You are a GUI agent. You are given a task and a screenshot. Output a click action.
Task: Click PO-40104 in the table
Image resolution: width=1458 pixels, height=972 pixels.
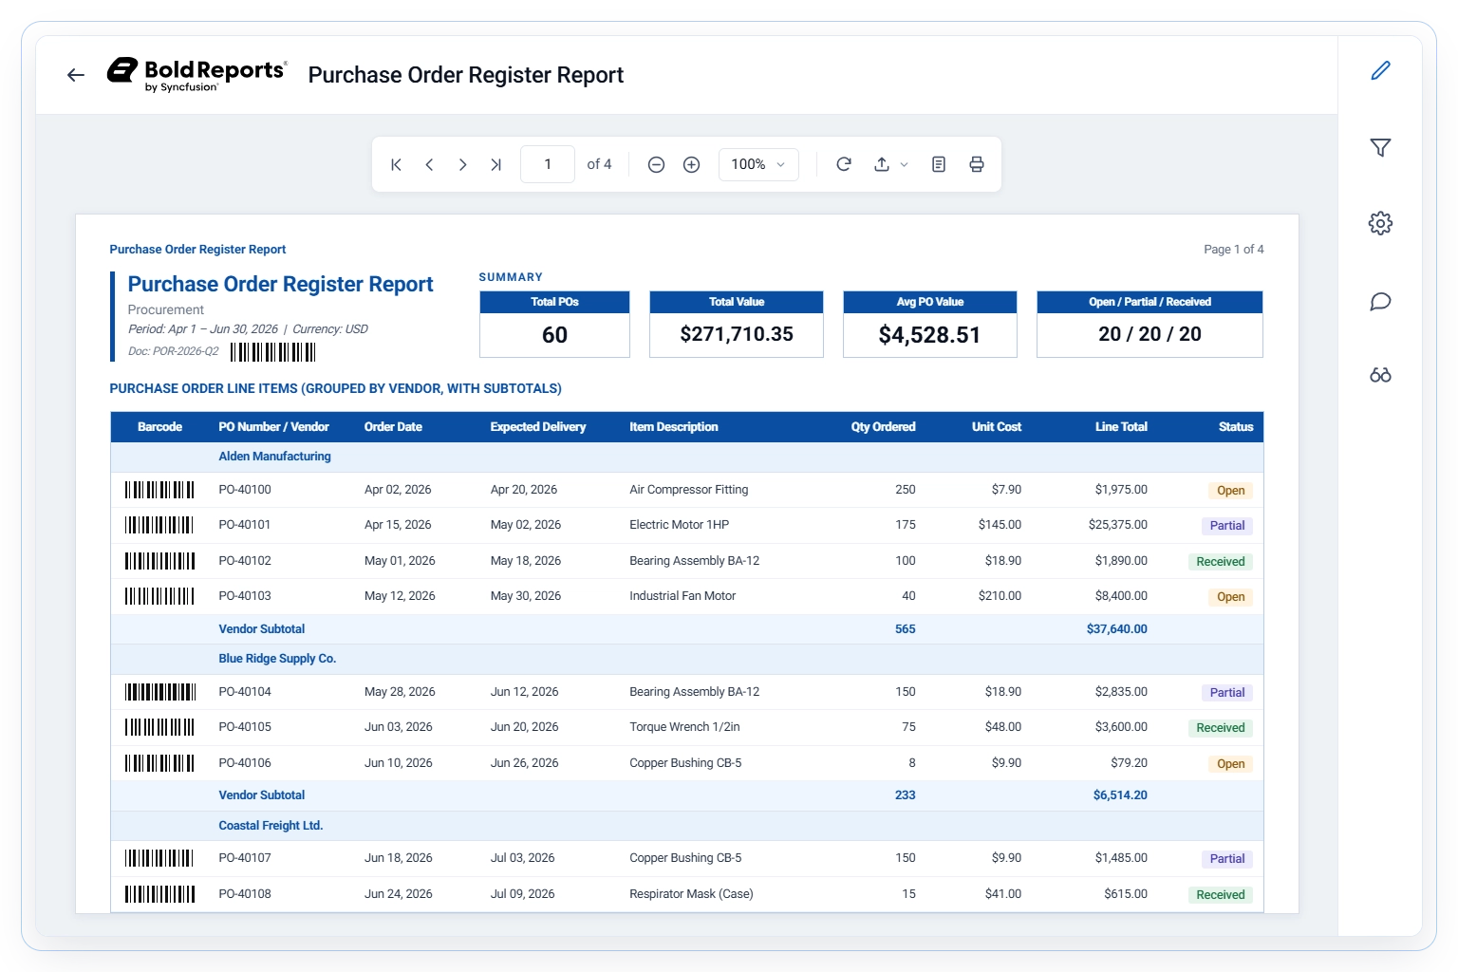coord(245,692)
